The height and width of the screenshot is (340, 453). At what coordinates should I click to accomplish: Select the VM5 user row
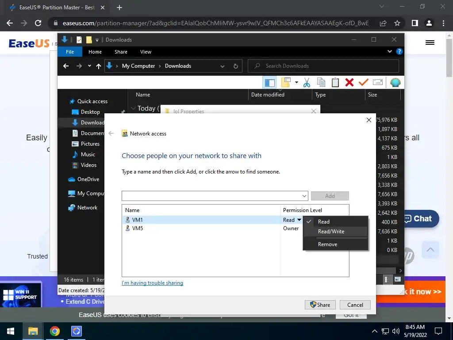pos(201,228)
